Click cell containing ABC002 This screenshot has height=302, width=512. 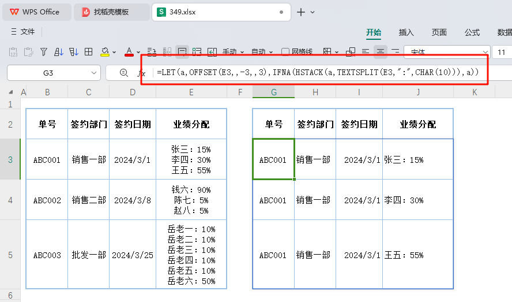pos(47,200)
